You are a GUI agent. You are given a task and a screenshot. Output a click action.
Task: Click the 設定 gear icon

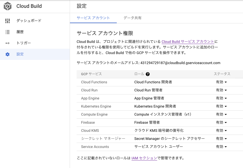(8, 54)
